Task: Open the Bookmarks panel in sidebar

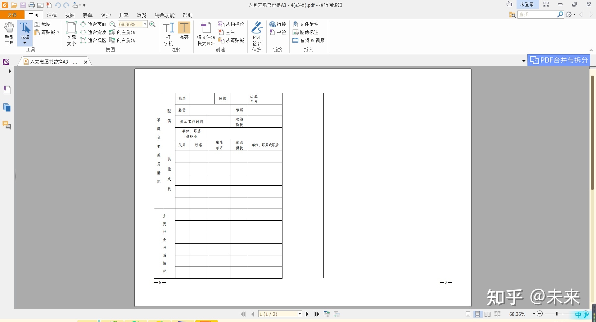Action: [x=7, y=90]
